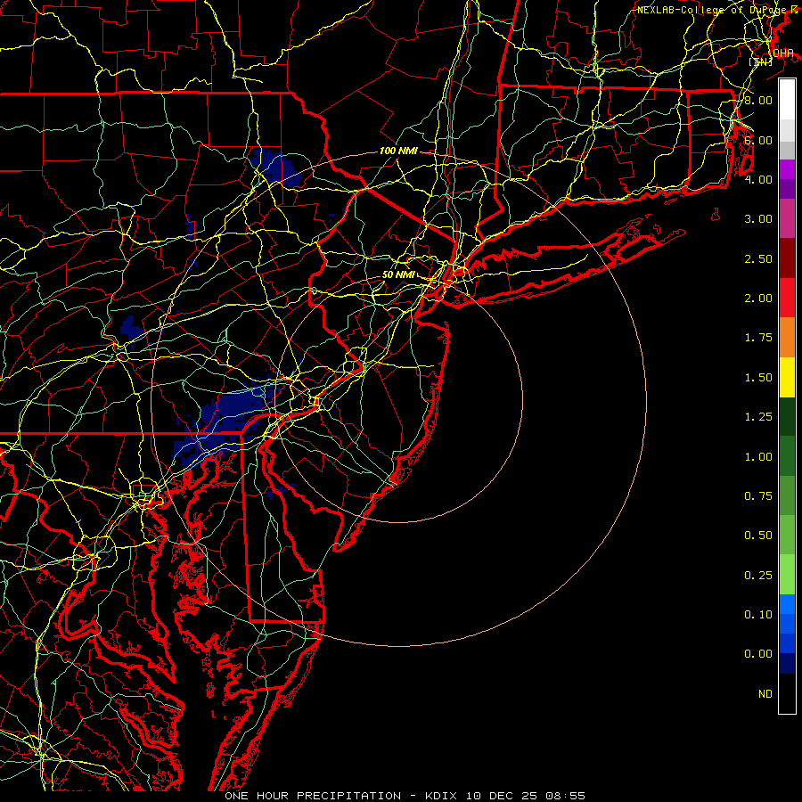Click the '1.50' legend value
Viewport: 802px width, 802px height.
pyautogui.click(x=758, y=378)
